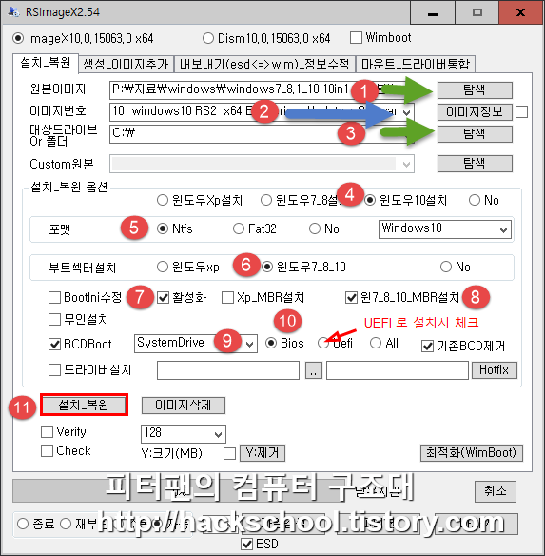Expand the 이미지번호 dropdown list
This screenshot has height=556, width=545.
point(406,112)
